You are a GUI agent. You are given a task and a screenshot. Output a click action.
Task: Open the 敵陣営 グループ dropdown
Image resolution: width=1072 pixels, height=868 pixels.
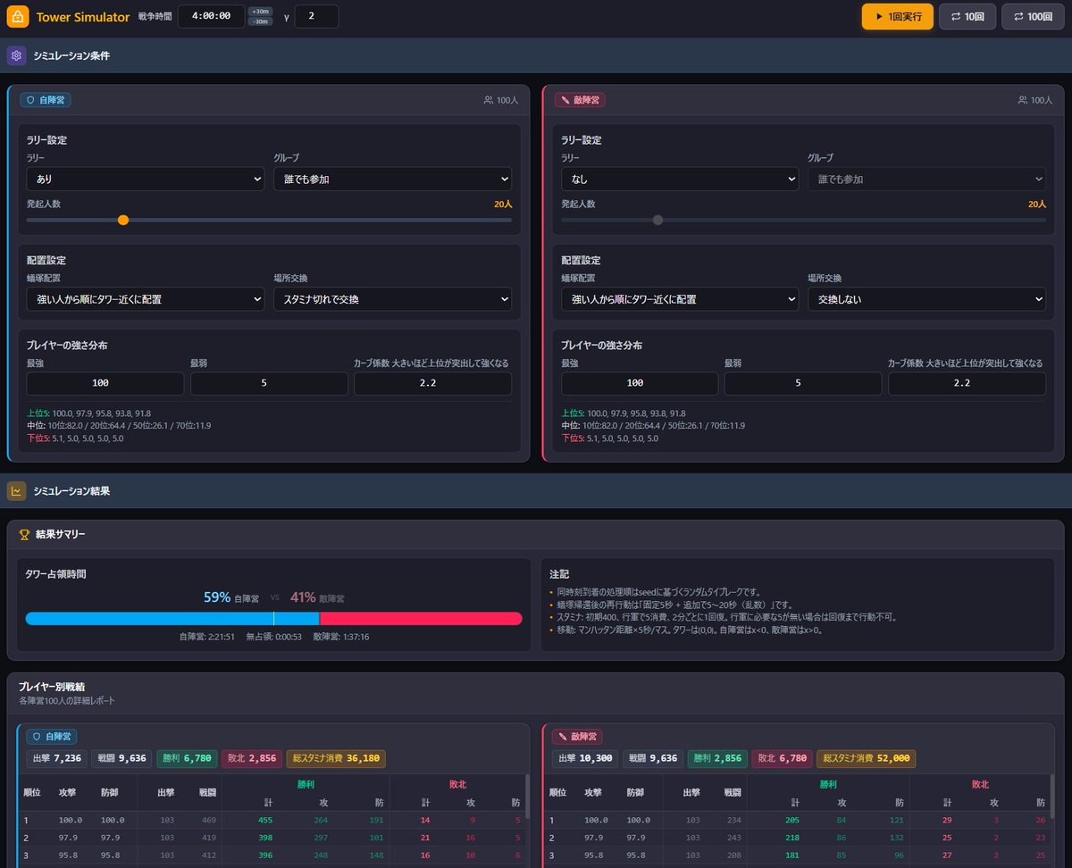(x=926, y=179)
